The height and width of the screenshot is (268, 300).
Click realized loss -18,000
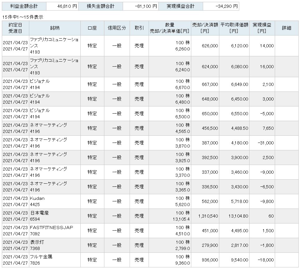click(265, 260)
